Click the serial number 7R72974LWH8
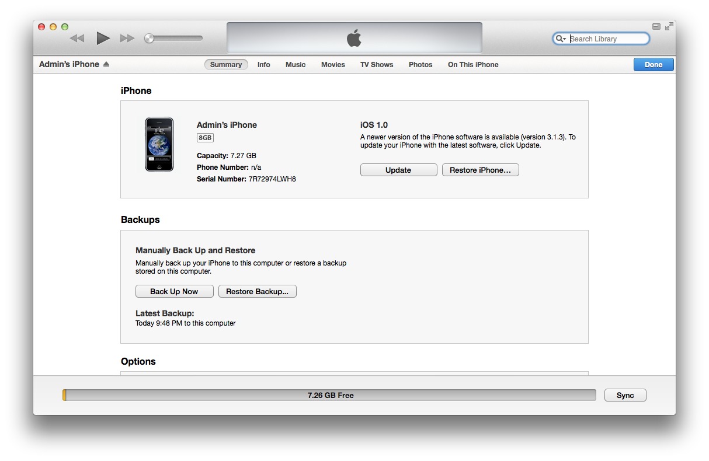Viewport: 709px width, 461px height. 272,179
